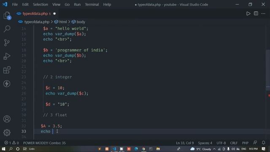This screenshot has height=152, width=270.
Task: Select language mode PHP in status bar
Action: coord(245,143)
